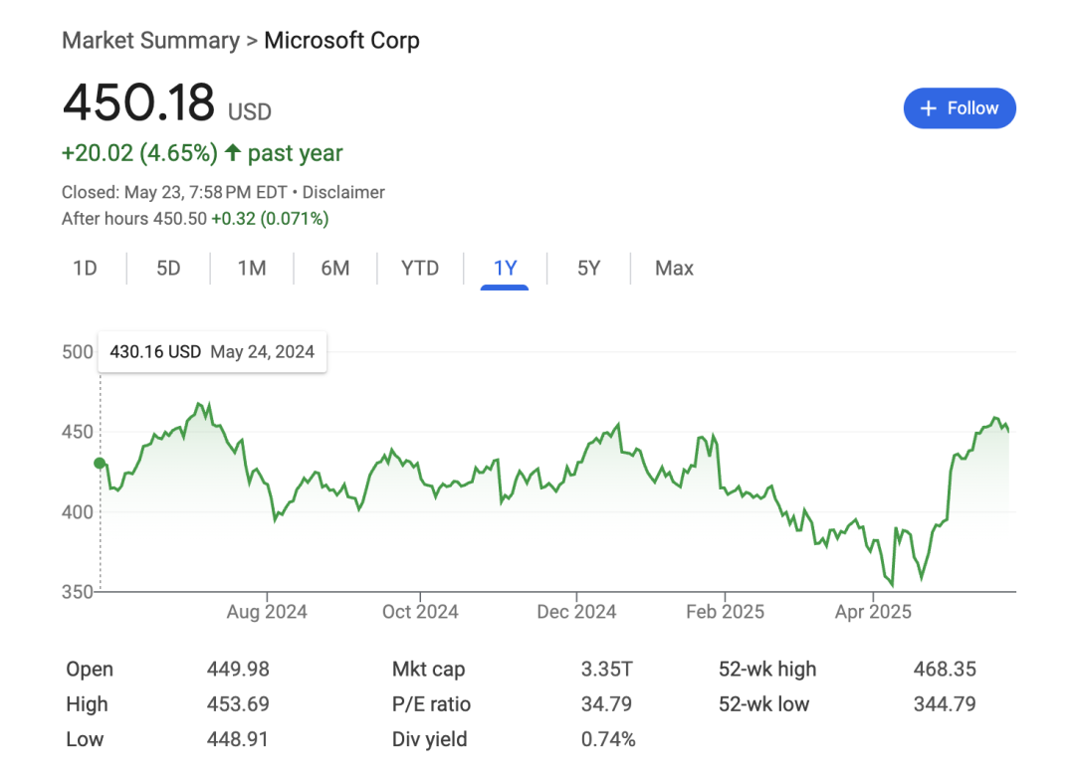This screenshot has height=777, width=1075.
Task: Open the 5Y chart view
Action: [x=589, y=269]
